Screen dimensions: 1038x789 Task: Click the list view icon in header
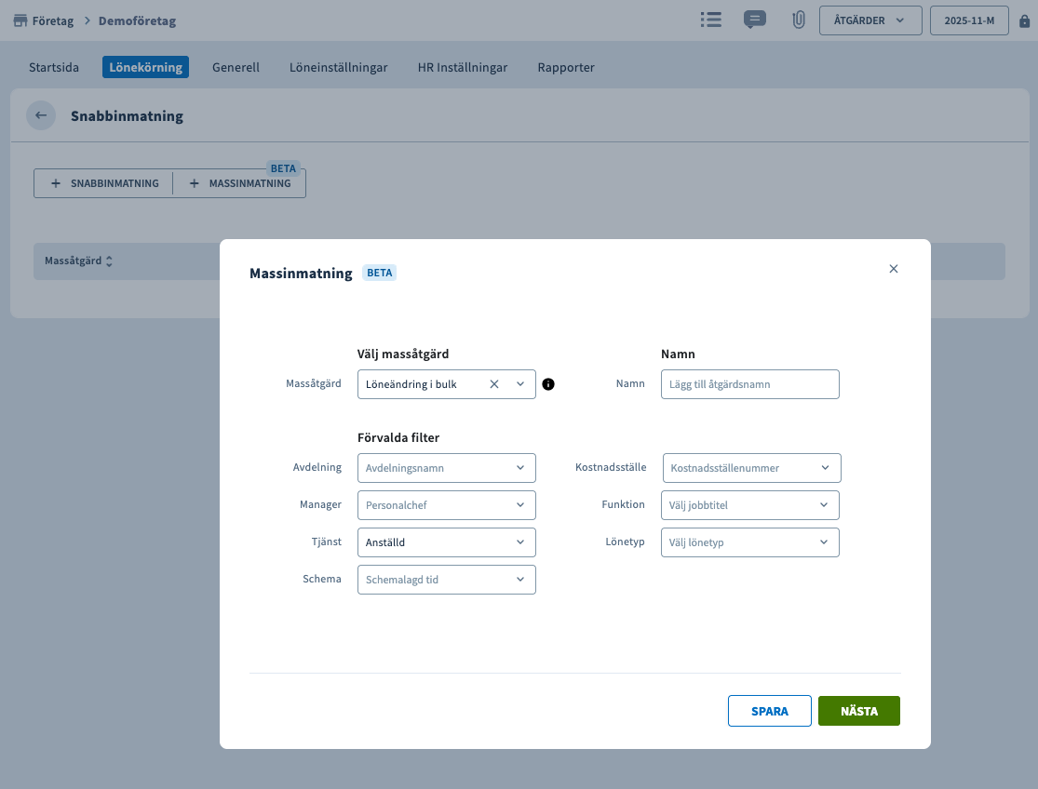(711, 20)
